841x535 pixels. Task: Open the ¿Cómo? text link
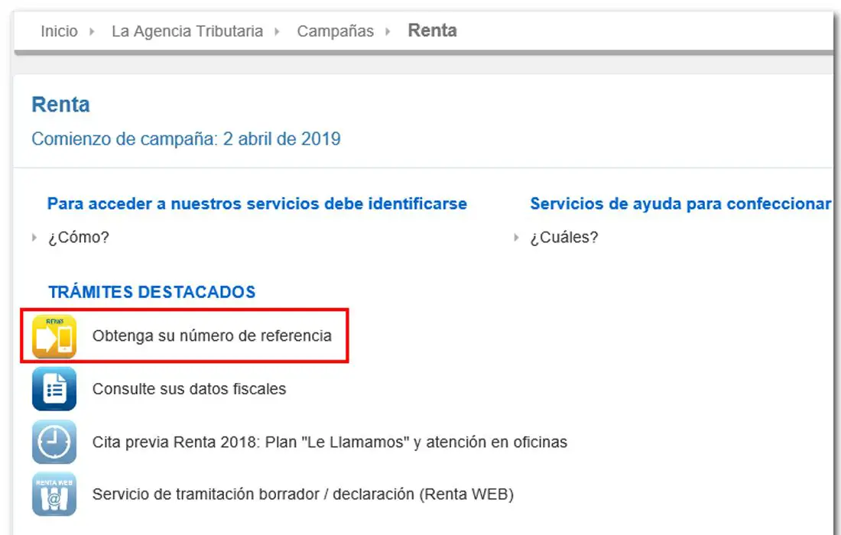78,237
